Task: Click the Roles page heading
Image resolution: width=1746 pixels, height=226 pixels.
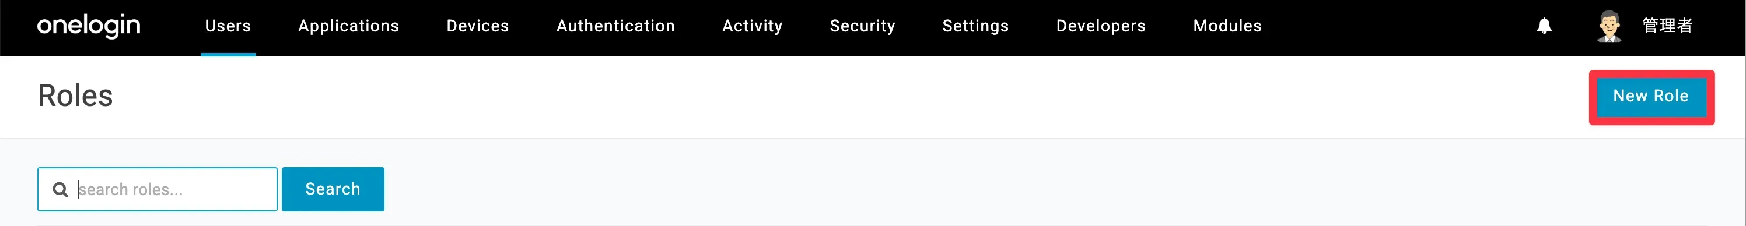Action: tap(75, 96)
